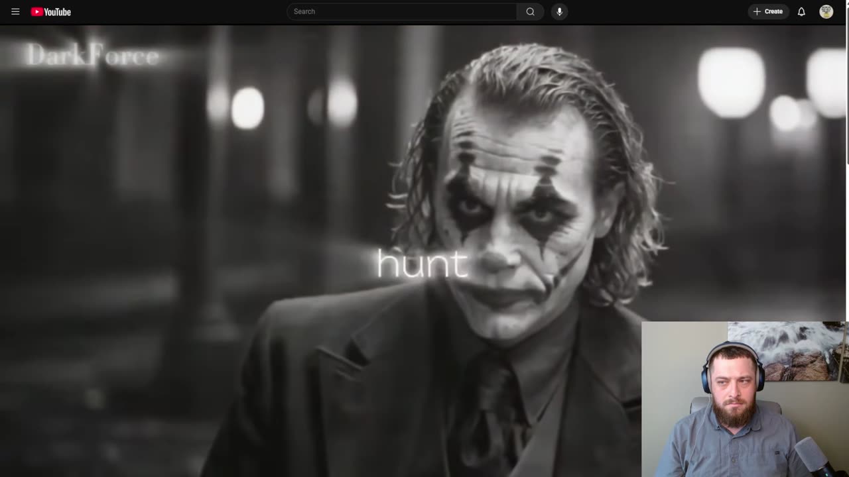Click the webcam overlay thumbnail

(745, 399)
